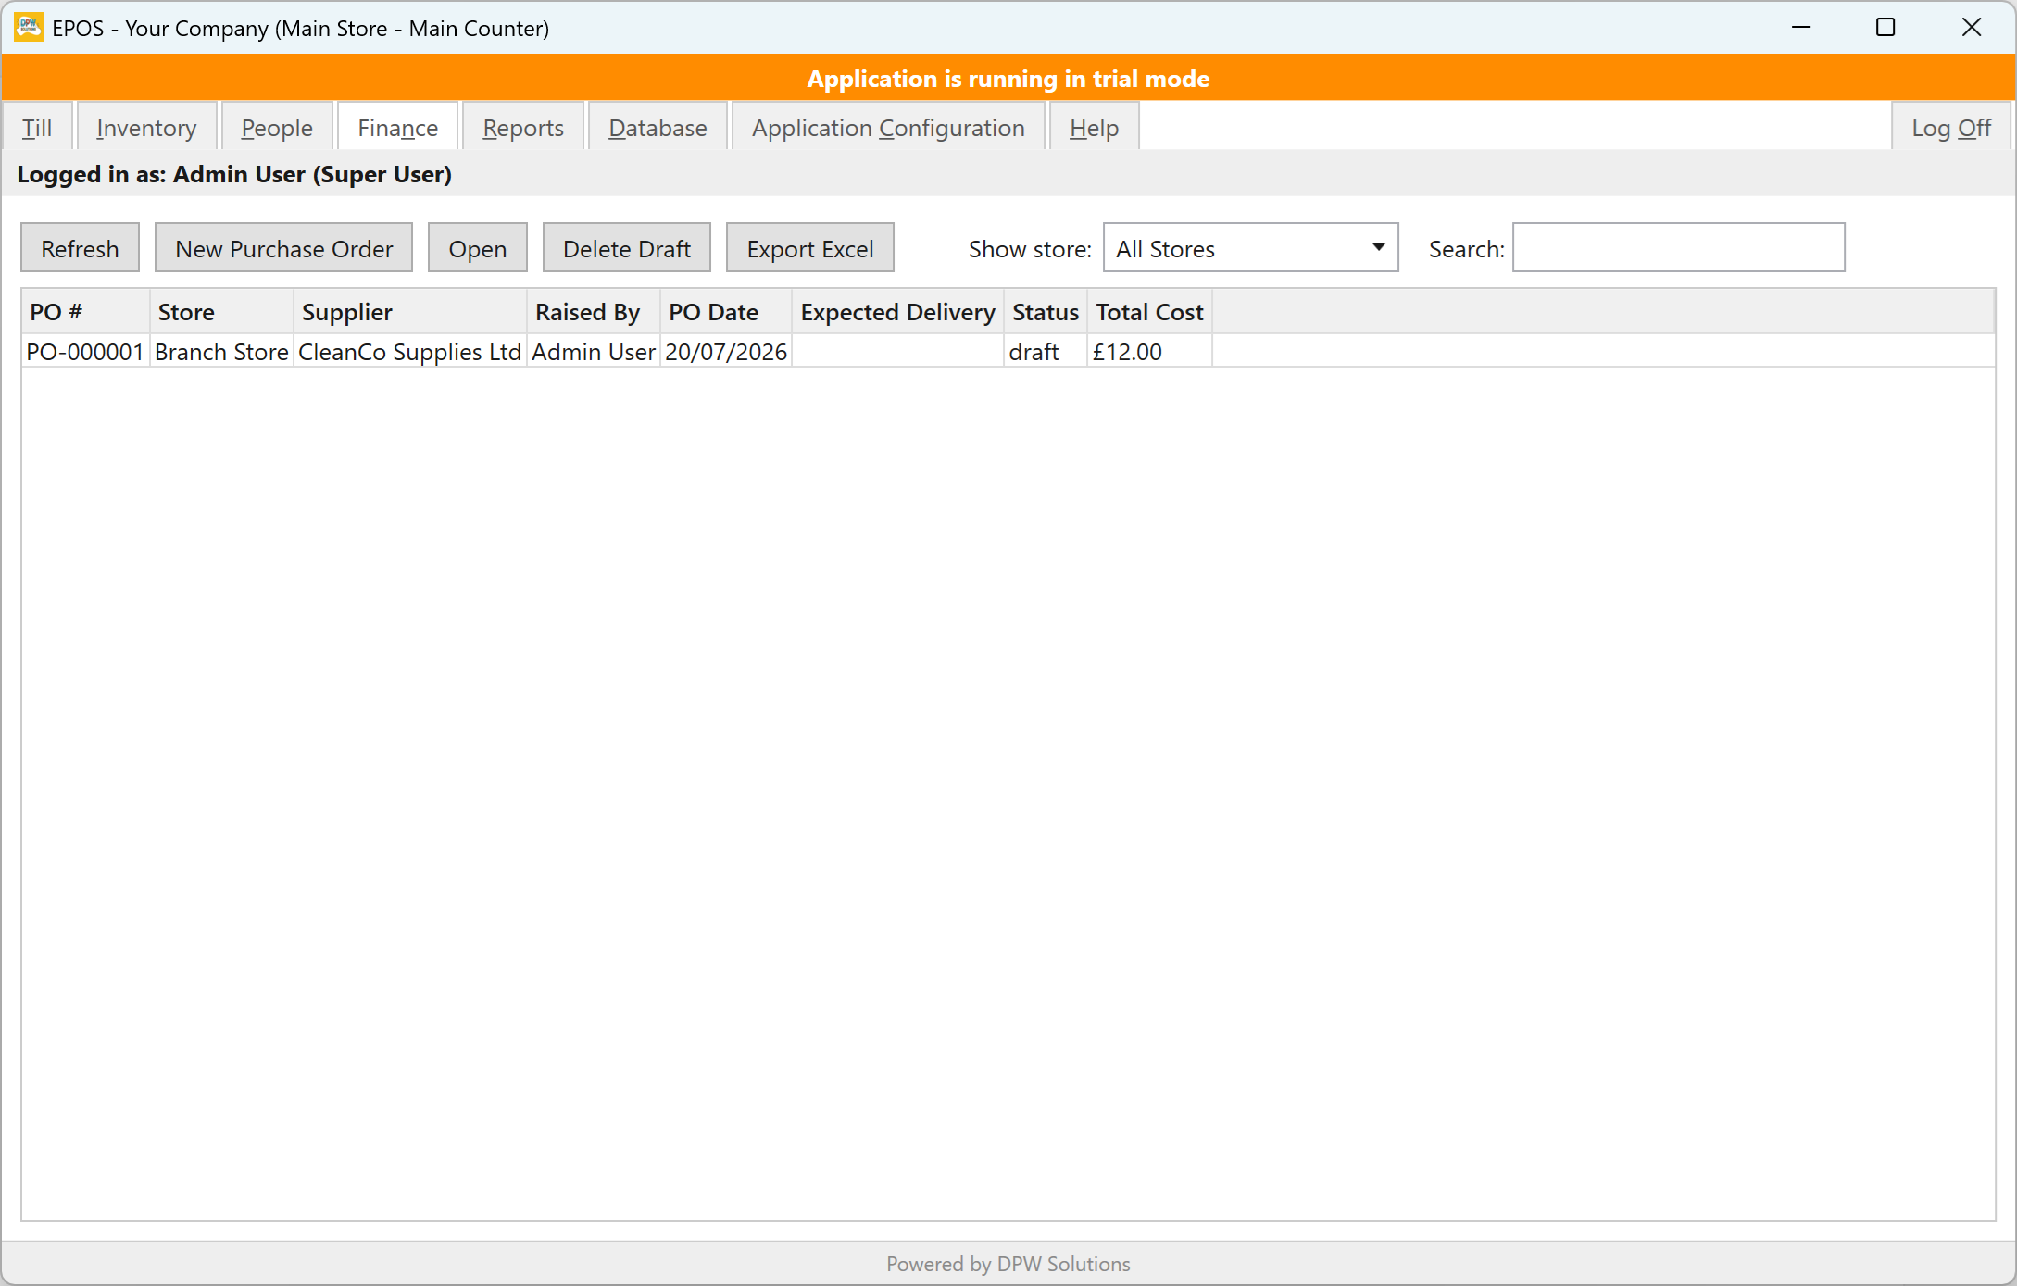Click the Open button
This screenshot has width=2017, height=1286.
(x=477, y=247)
